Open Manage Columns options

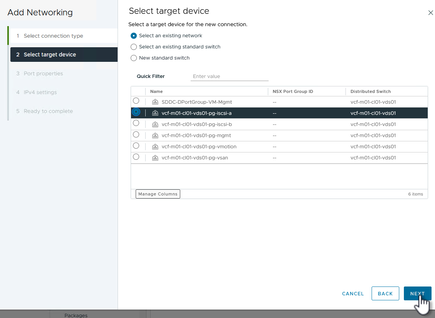coord(158,194)
